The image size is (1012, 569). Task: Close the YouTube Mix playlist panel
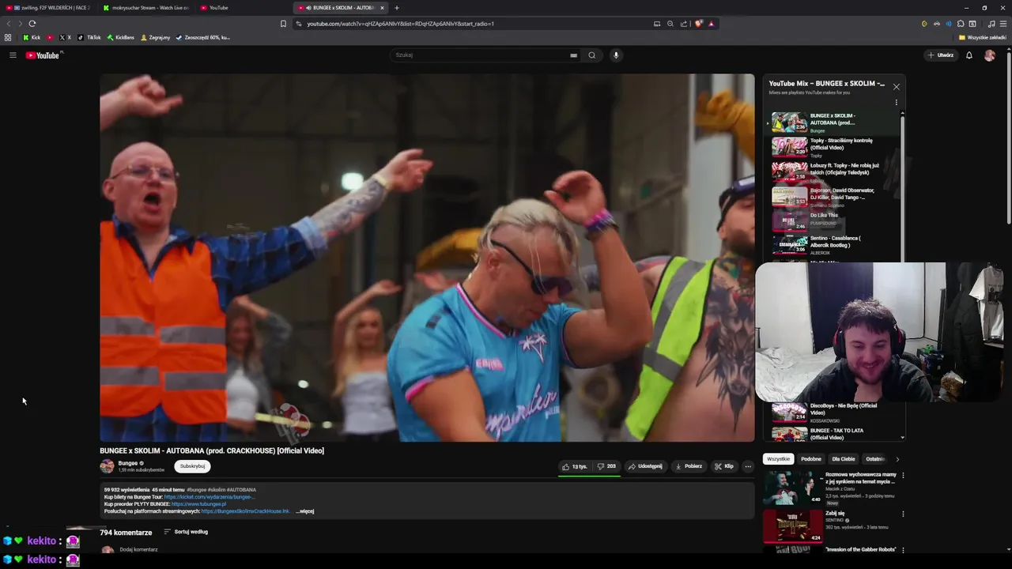(896, 87)
